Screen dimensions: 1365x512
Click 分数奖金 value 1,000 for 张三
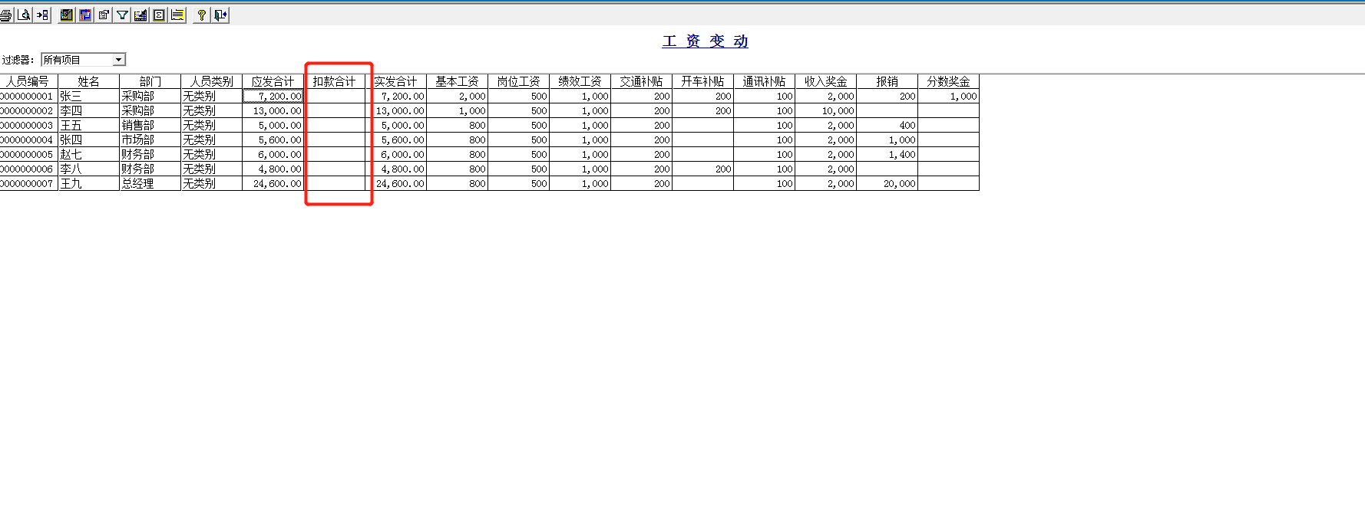coord(948,96)
